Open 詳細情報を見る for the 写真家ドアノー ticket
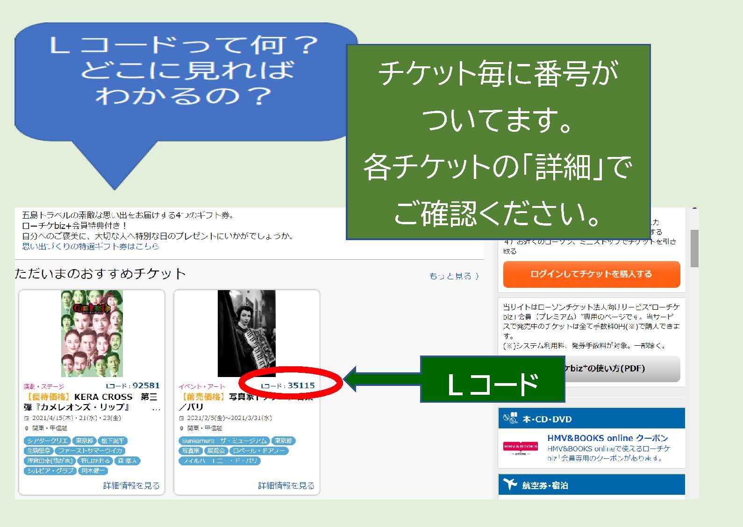Viewport: 743px width, 527px height. point(286,486)
